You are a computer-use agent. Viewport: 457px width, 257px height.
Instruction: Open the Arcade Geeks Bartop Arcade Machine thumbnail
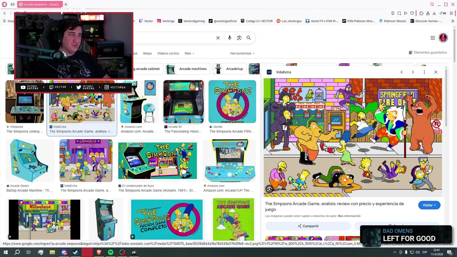tap(30, 161)
